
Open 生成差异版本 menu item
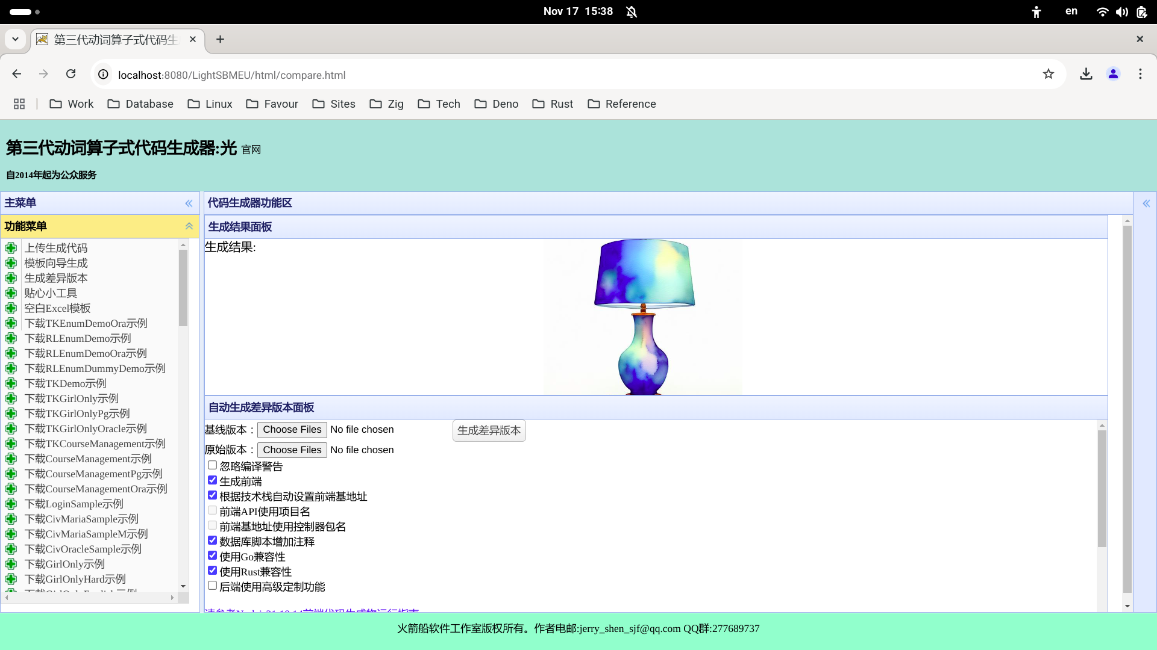(55, 278)
